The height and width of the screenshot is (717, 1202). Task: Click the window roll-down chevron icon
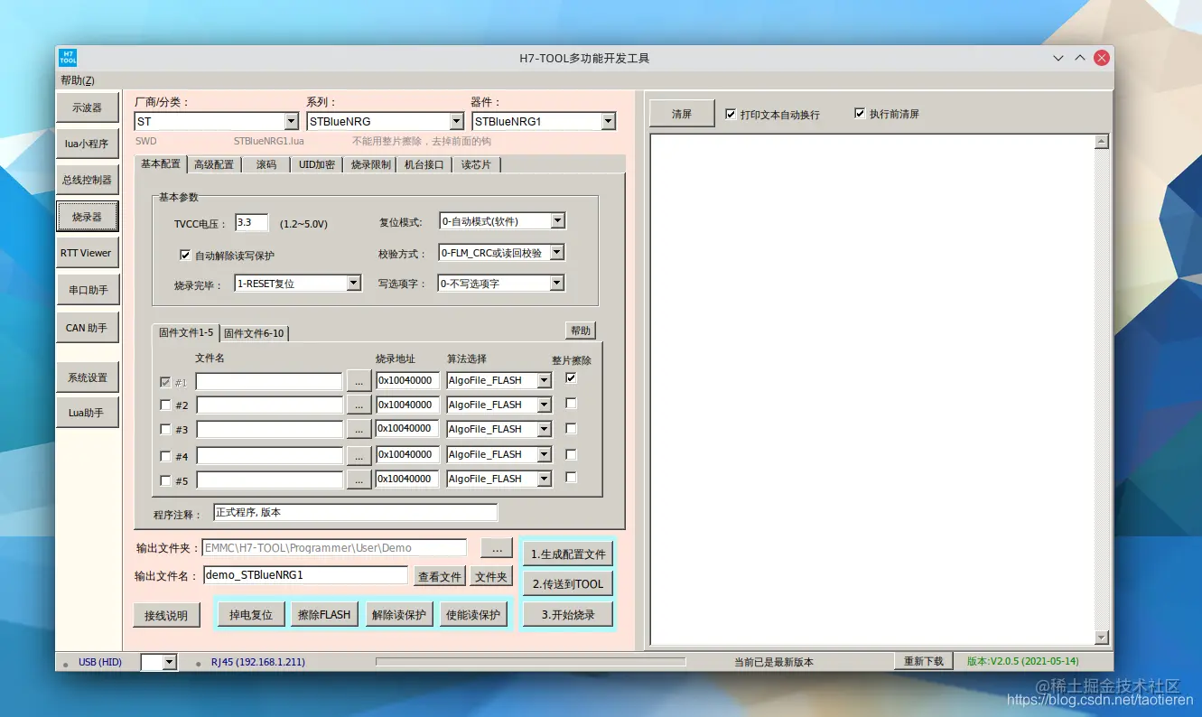pos(1058,58)
